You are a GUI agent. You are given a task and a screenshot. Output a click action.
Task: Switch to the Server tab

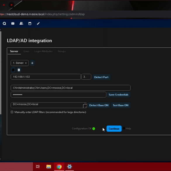pyautogui.click(x=14, y=51)
